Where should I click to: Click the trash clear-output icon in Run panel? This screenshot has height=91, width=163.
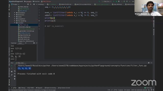pyautogui.click(x=15, y=79)
